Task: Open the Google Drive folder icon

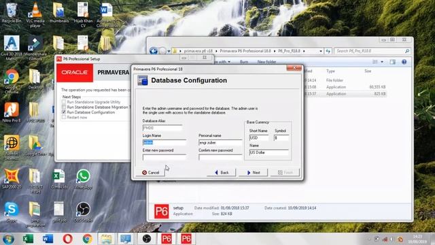Action: pos(35,146)
